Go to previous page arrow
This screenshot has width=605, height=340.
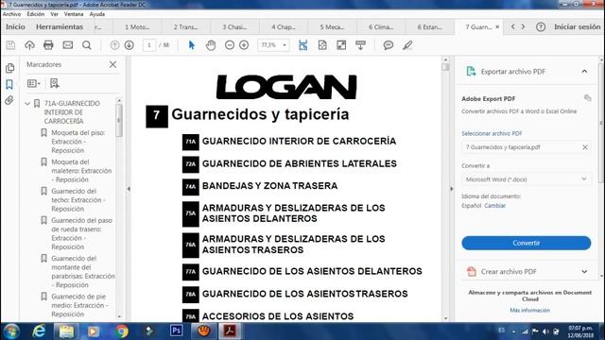(x=114, y=45)
